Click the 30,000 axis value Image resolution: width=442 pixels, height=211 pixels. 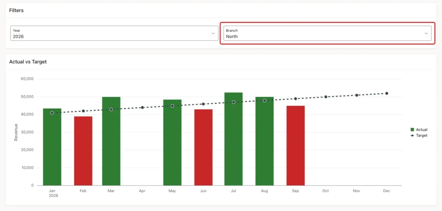point(27,132)
